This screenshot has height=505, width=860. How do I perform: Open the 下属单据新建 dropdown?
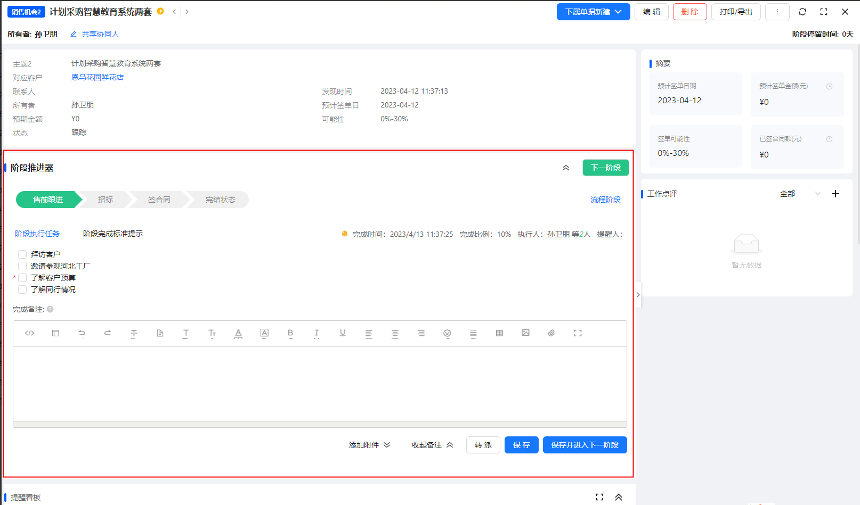tap(593, 12)
